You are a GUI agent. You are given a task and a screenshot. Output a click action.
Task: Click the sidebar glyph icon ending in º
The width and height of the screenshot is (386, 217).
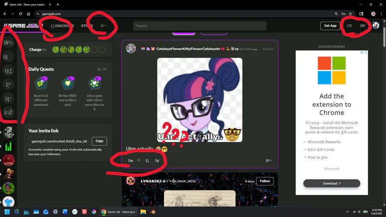(9, 85)
